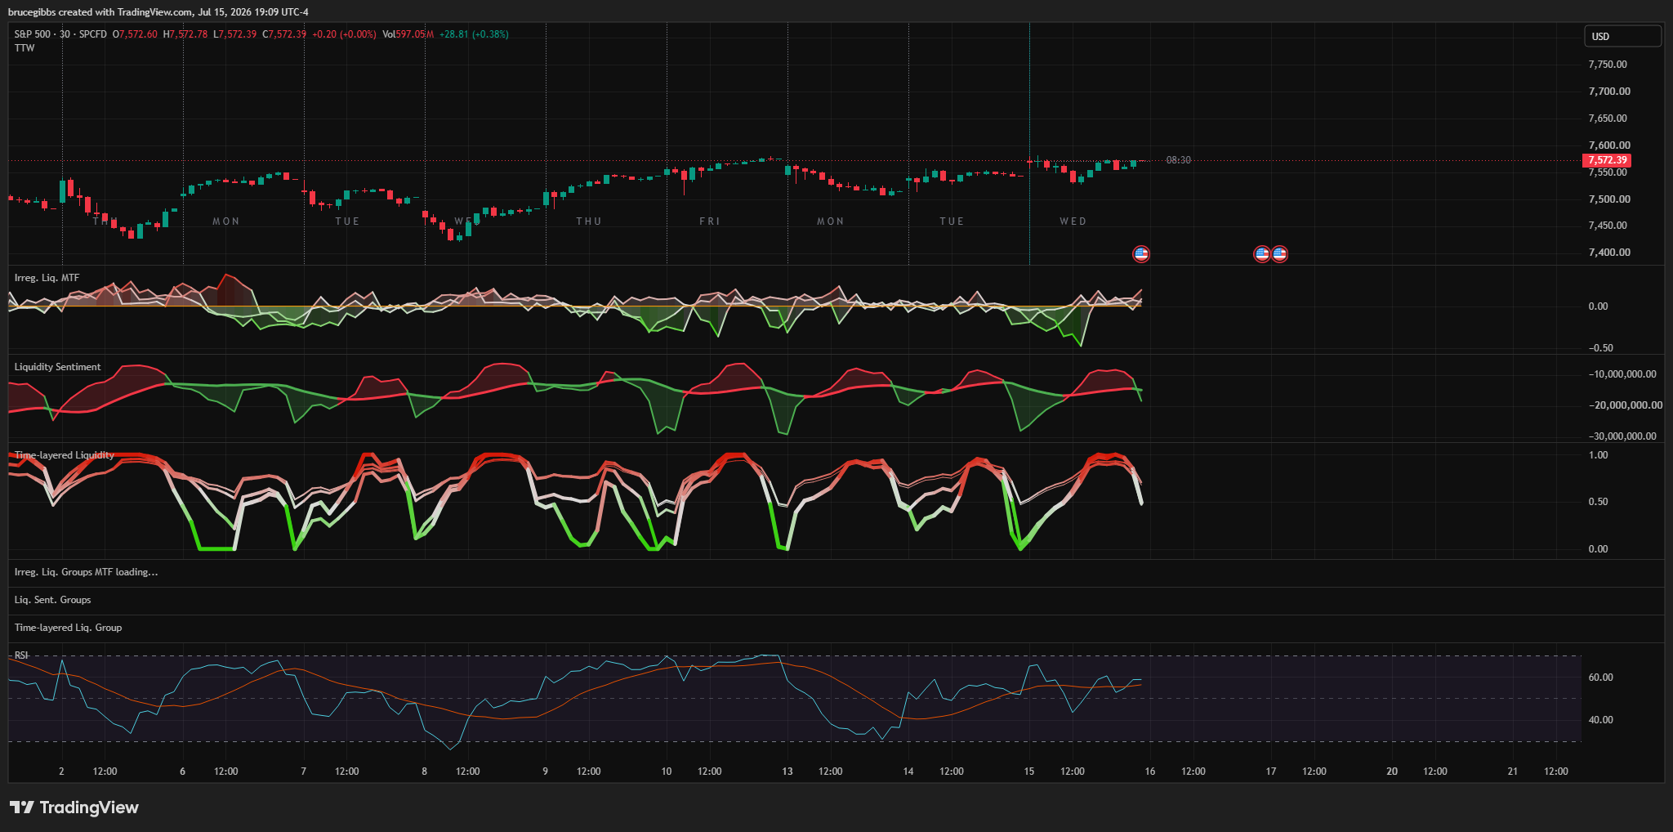The height and width of the screenshot is (832, 1673).
Task: Click the FRI weekday label on the chart
Action: pyautogui.click(x=710, y=221)
